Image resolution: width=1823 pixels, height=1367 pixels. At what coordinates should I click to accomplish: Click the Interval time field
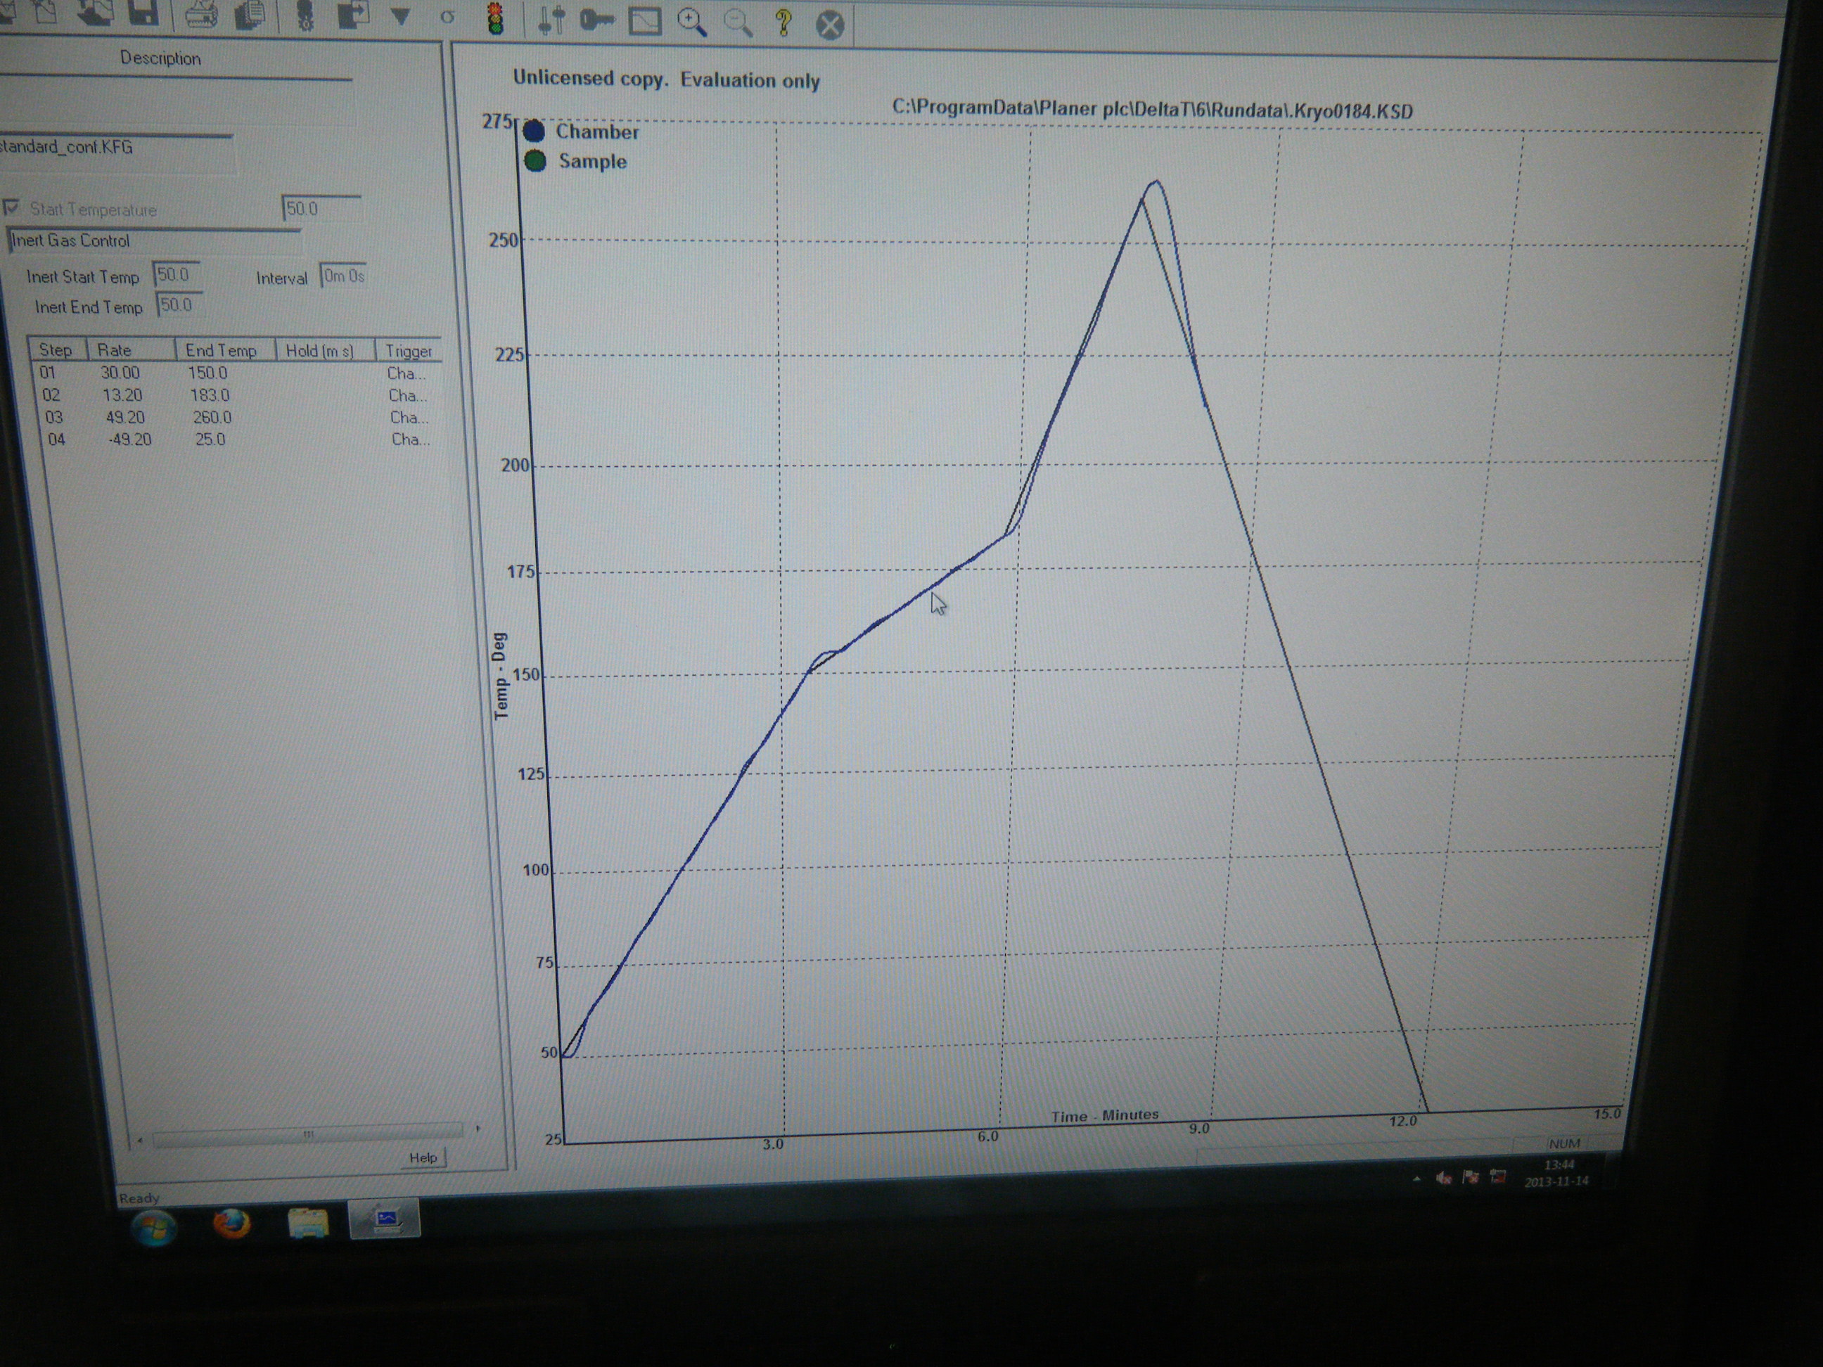point(343,276)
